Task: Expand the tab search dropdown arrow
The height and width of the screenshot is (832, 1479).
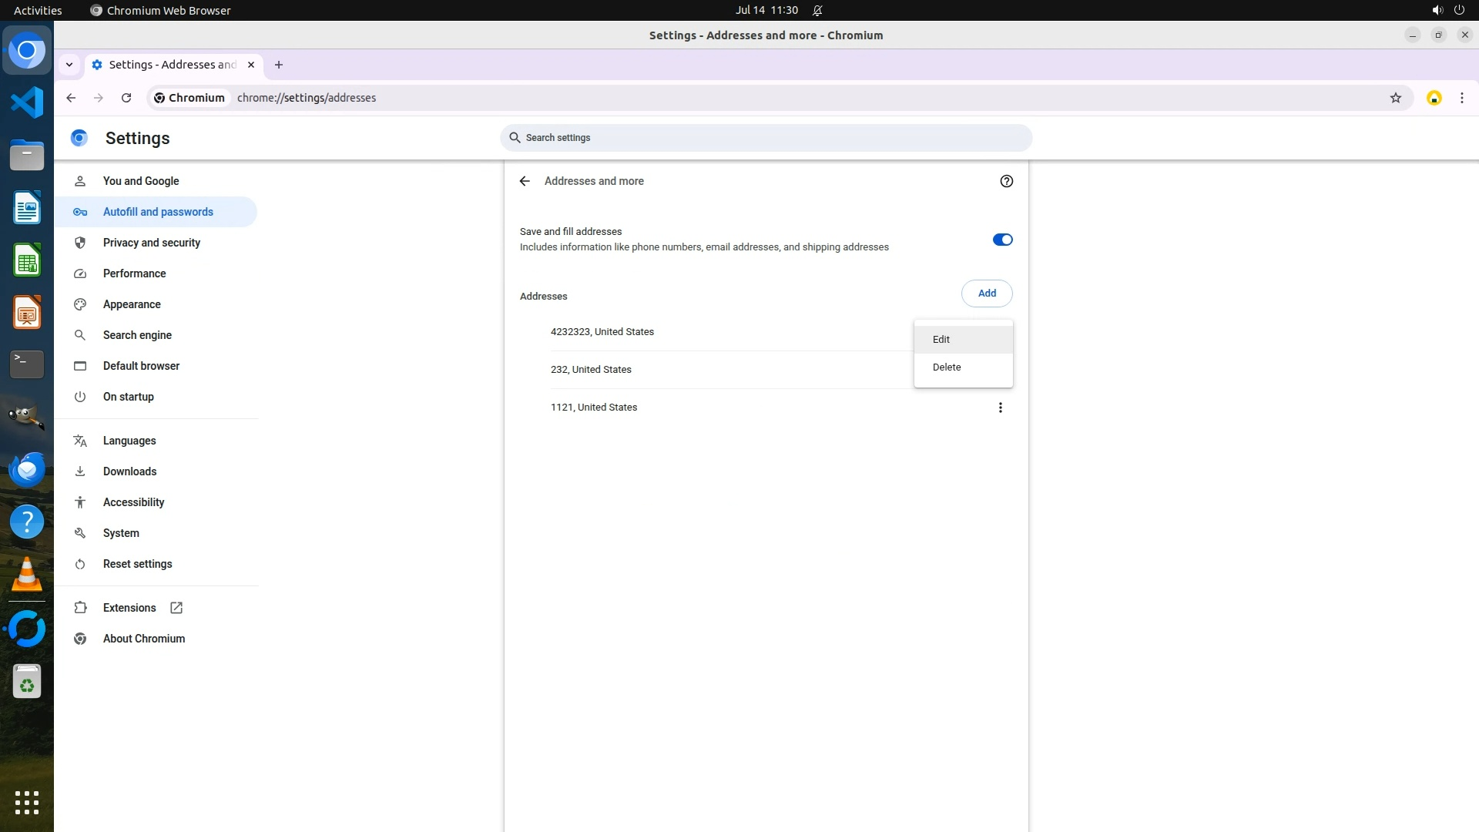Action: [x=69, y=65]
